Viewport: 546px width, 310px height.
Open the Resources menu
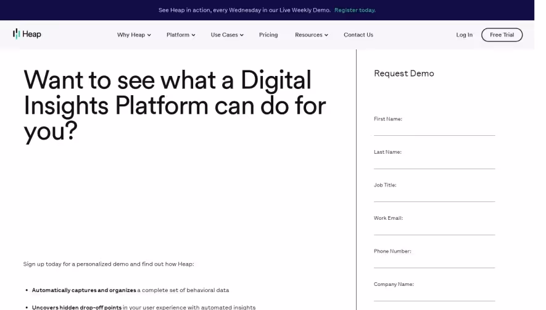312,35
